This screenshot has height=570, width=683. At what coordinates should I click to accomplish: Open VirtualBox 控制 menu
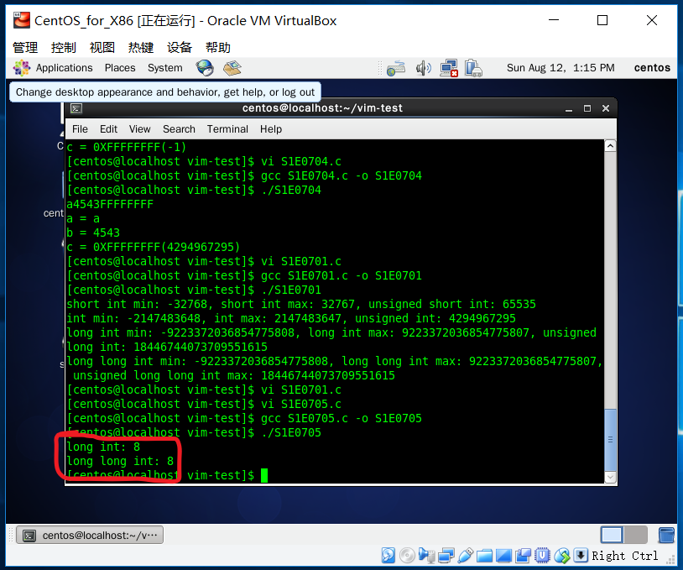pyautogui.click(x=64, y=47)
